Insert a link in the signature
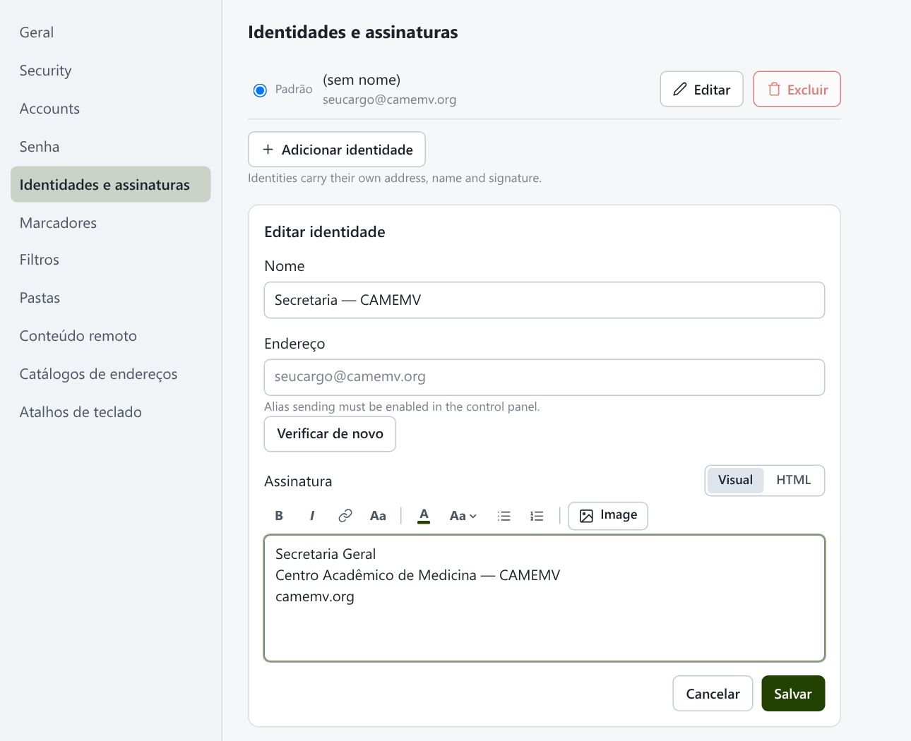 (x=345, y=516)
